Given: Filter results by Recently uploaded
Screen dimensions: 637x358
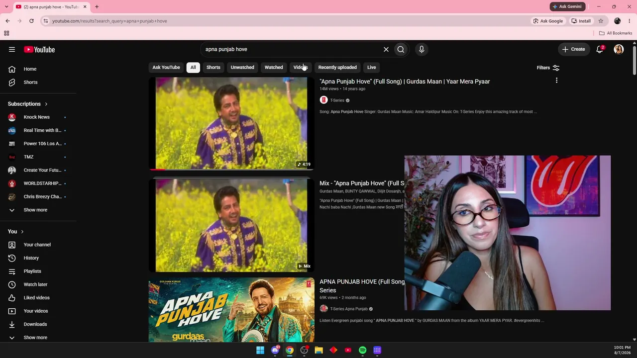Looking at the screenshot, I should tap(337, 67).
